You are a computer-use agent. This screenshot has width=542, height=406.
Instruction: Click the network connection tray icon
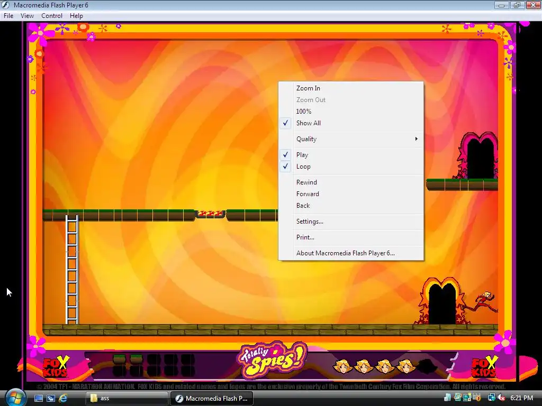[x=491, y=398]
